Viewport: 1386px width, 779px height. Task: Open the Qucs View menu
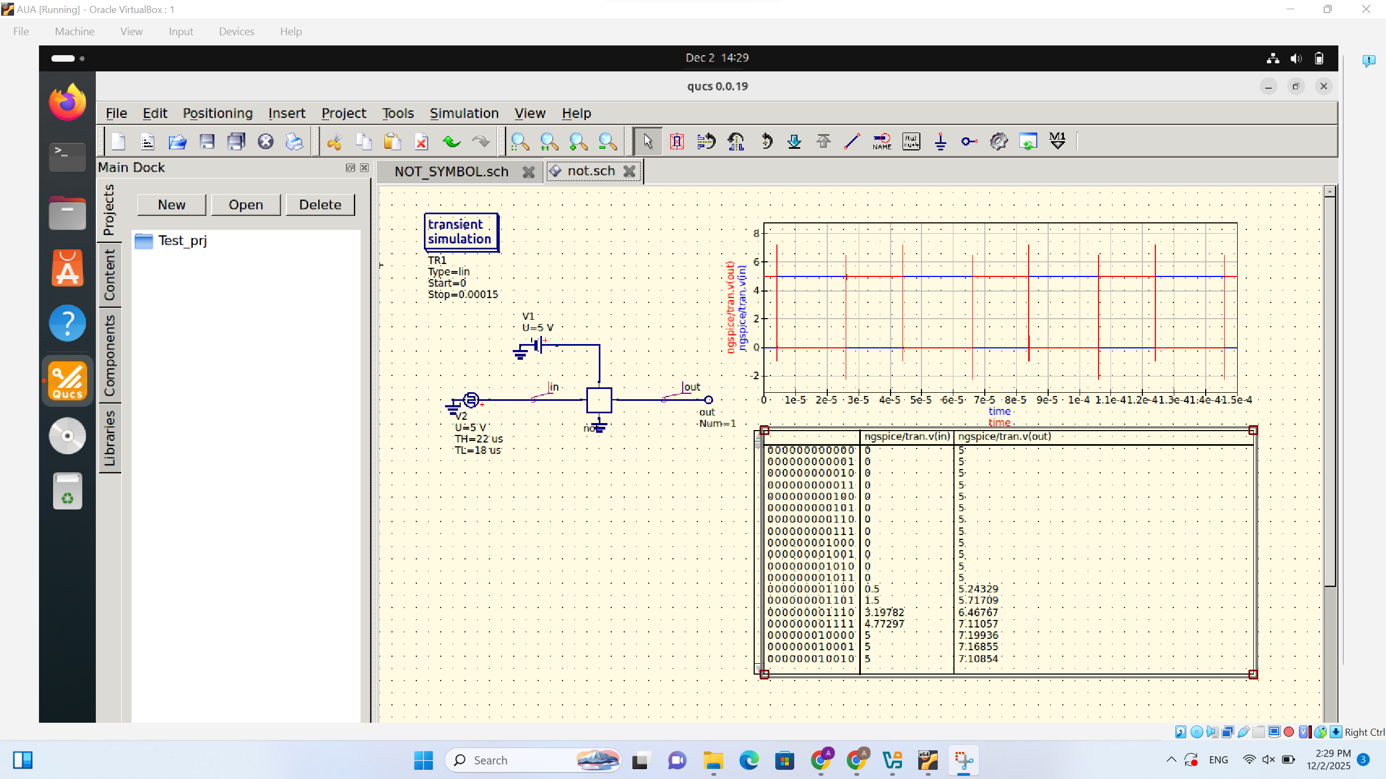530,113
